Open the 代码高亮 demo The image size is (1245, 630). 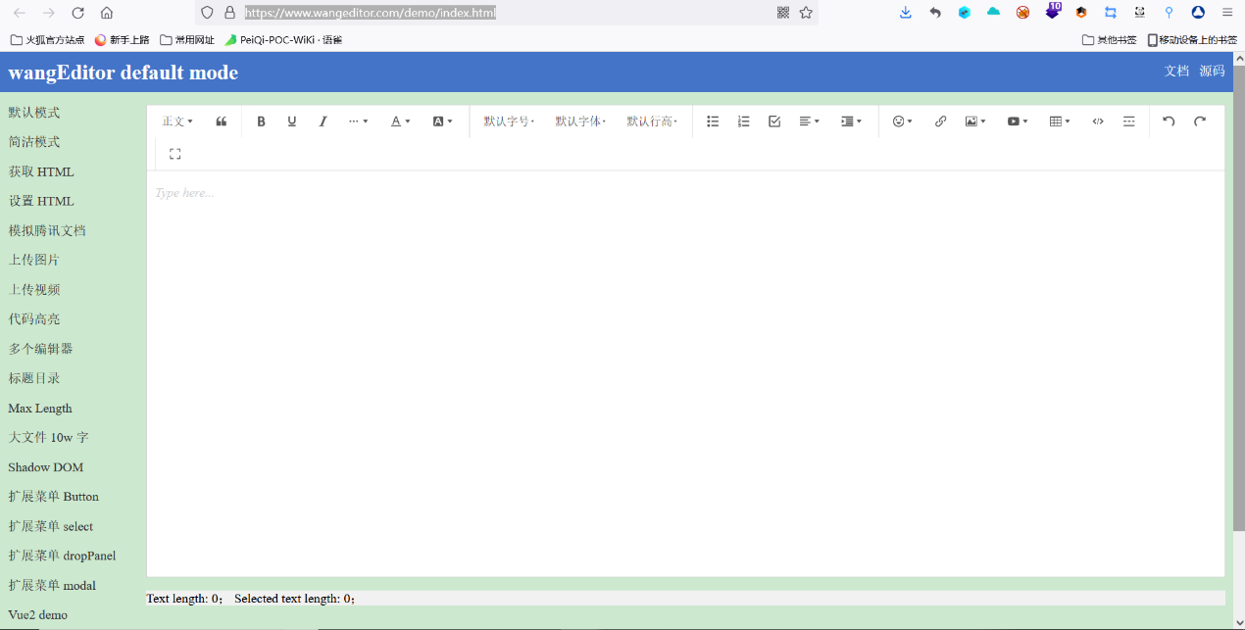pos(34,319)
